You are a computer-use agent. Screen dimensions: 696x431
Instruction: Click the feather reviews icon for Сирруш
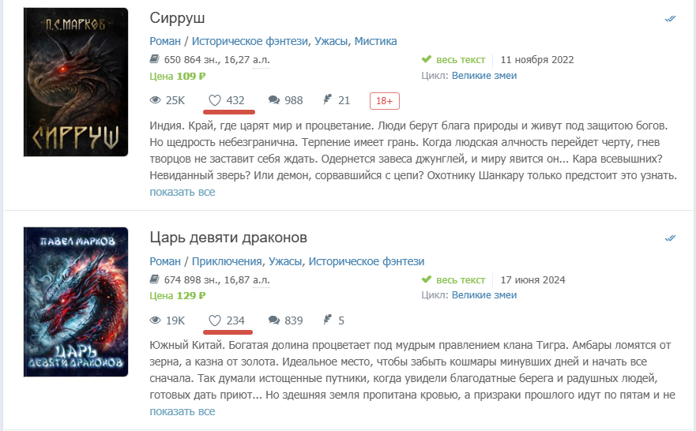pos(326,100)
